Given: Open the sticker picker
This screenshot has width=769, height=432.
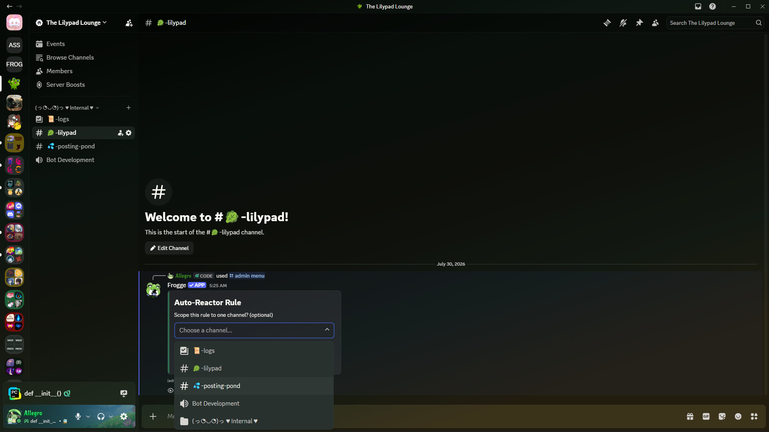Looking at the screenshot, I should tap(722, 416).
